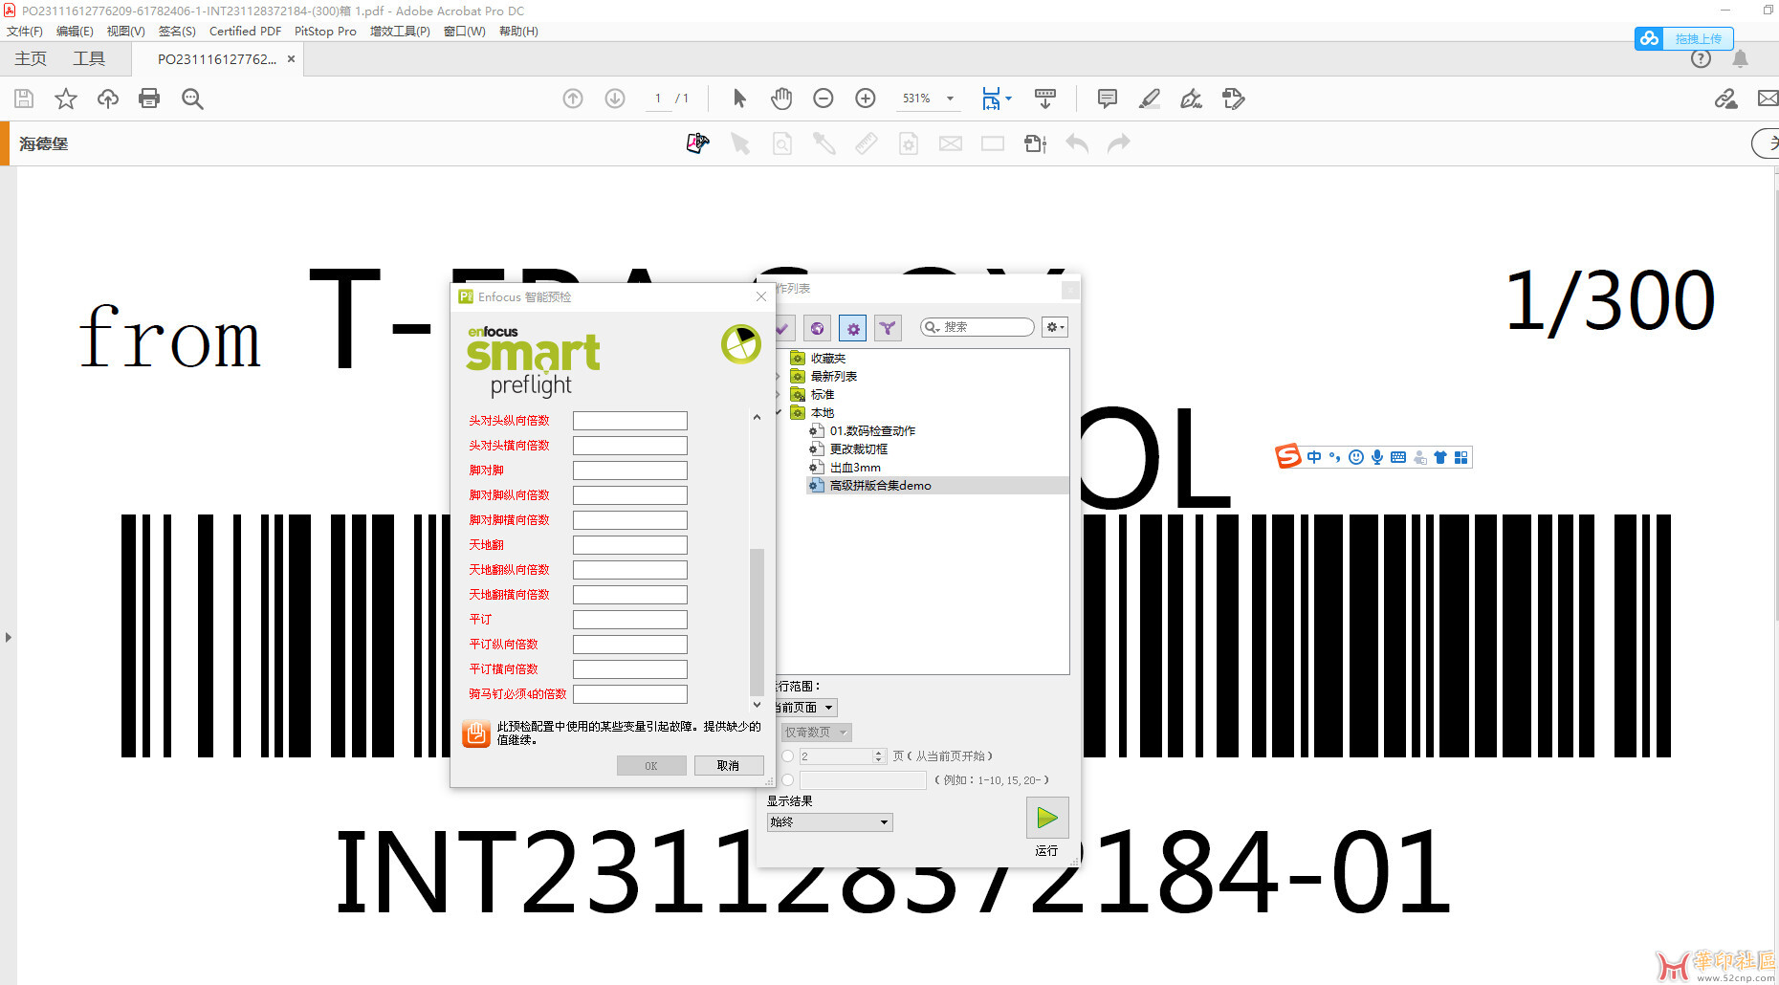The height and width of the screenshot is (985, 1779).
Task: Click the Redo arrow in PitStop toolbar
Action: pos(1119,143)
